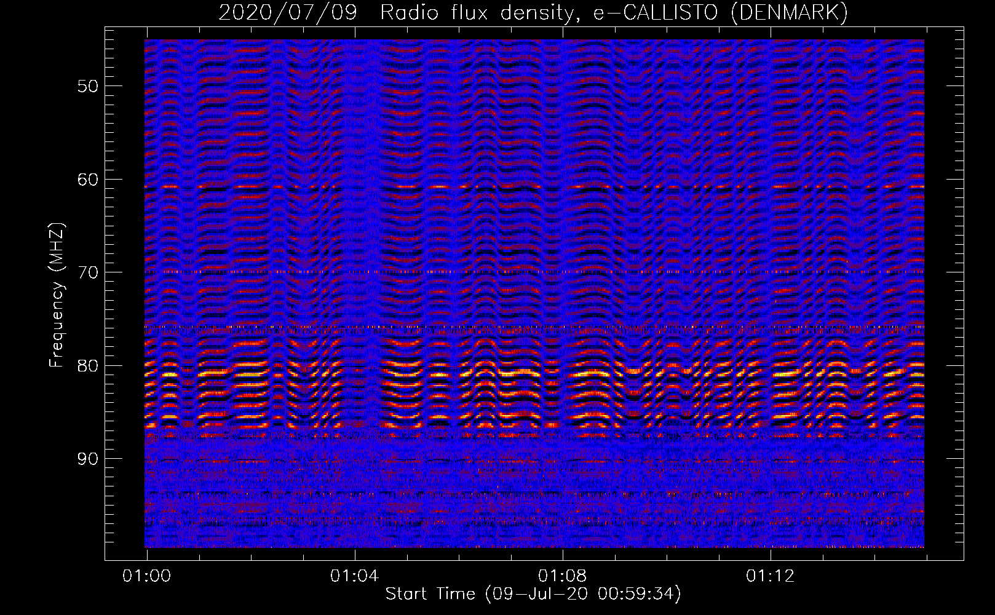Click the '50' frequency tick label
Image resolution: width=995 pixels, height=615 pixels.
(87, 86)
